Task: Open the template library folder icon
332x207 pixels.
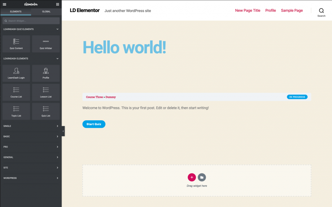Action: click(x=202, y=177)
